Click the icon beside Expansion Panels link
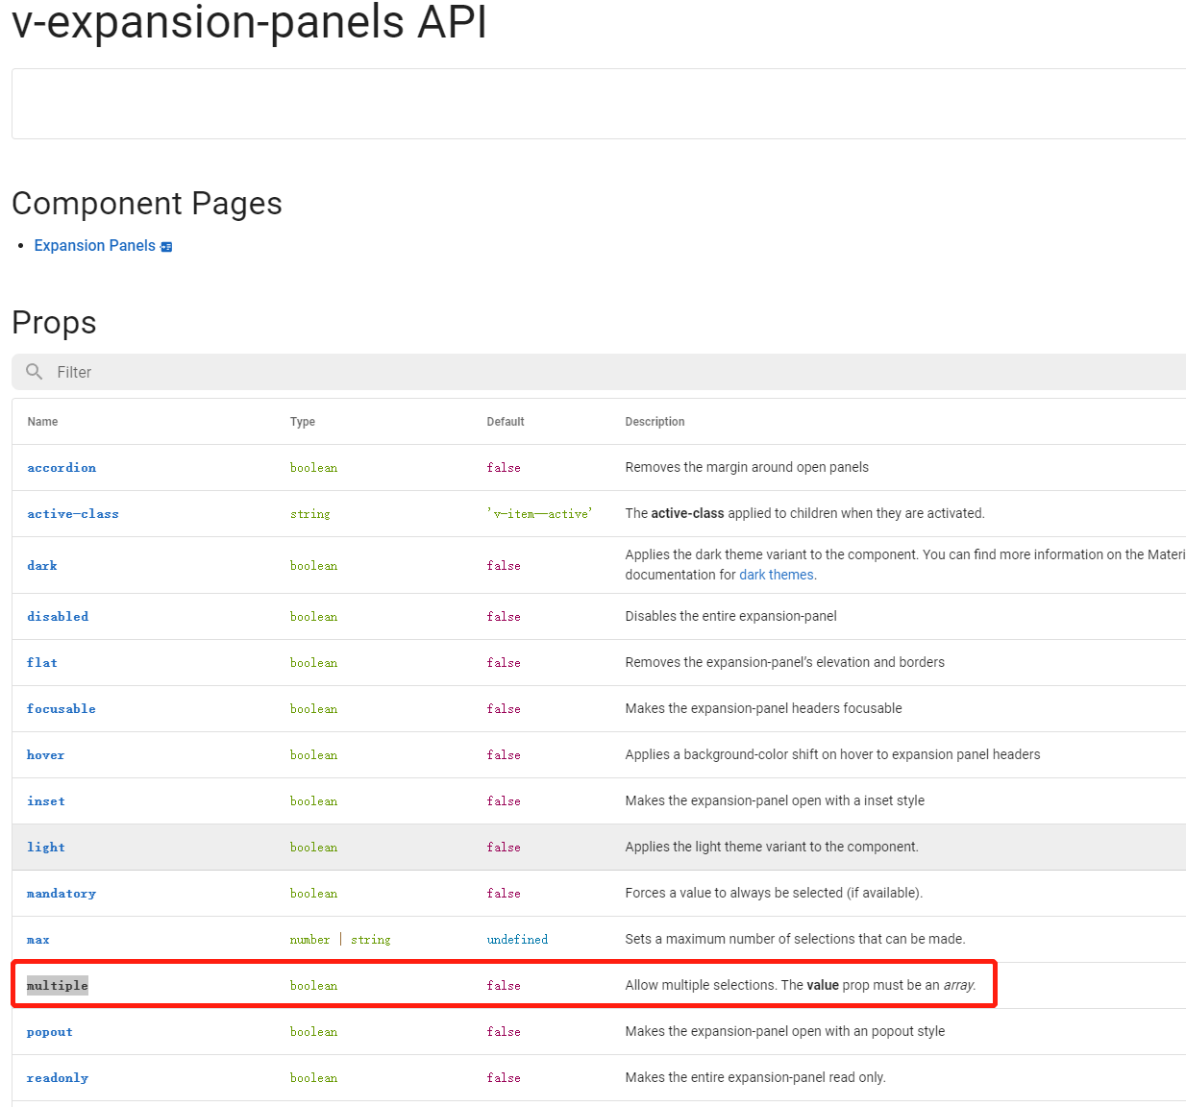This screenshot has height=1107, width=1186. click(x=166, y=247)
